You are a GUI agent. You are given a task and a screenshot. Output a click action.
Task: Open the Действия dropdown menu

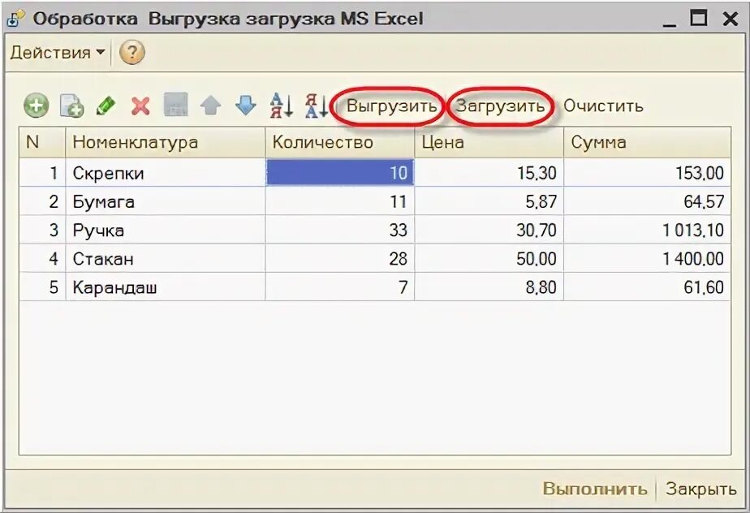(x=58, y=52)
